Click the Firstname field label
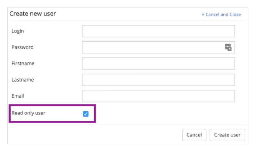The image size is (256, 152). tap(23, 63)
